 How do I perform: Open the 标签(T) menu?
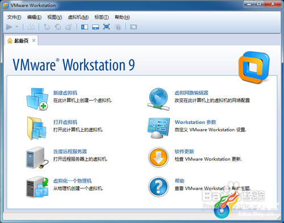pyautogui.click(x=102, y=18)
